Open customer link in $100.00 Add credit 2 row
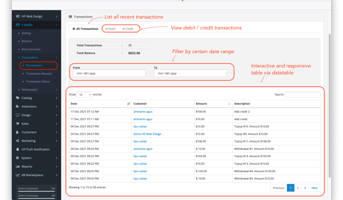The image size is (343, 200). 143,112
